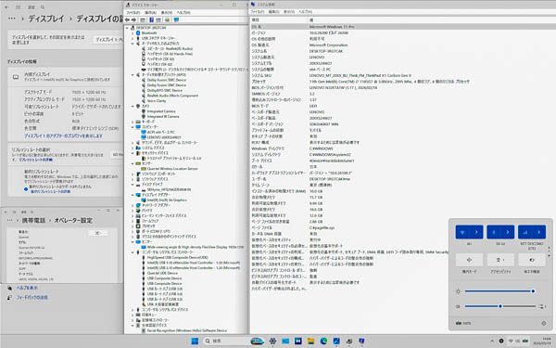Open the 60 Hz refresh rate dropdown

pyautogui.click(x=117, y=155)
